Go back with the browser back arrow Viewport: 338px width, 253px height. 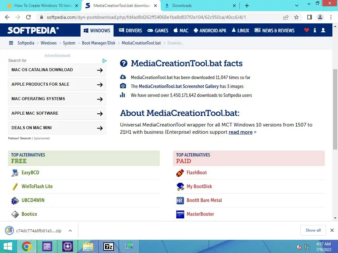(x=7, y=17)
